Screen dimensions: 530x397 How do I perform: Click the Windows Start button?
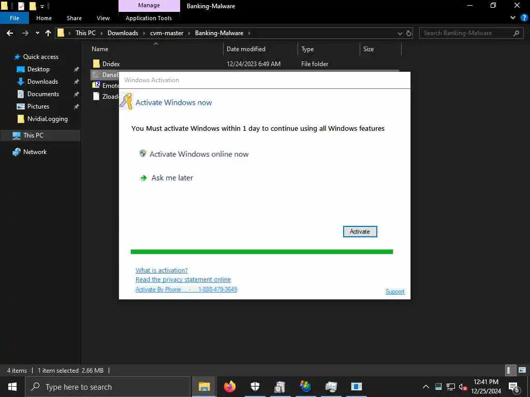[x=12, y=387]
